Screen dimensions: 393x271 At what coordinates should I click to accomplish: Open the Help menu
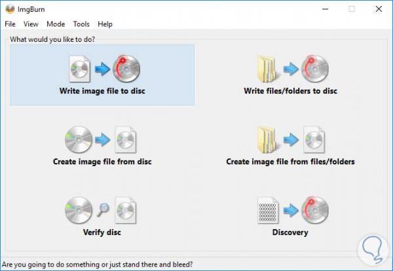pos(105,24)
